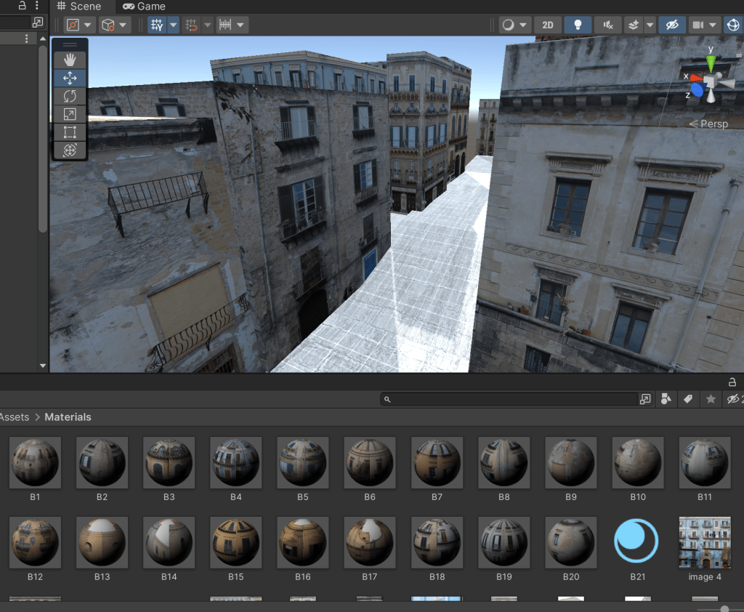Toggle scene lighting bulb button
This screenshot has height=612, width=744.
click(578, 25)
